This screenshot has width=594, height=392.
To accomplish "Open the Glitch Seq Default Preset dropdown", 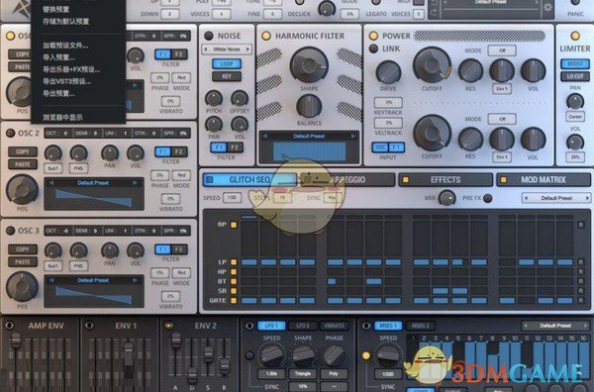I will tap(556, 198).
